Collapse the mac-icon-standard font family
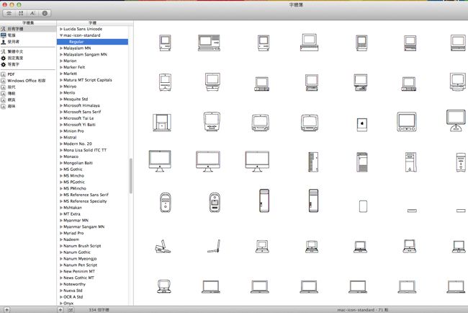 60,35
